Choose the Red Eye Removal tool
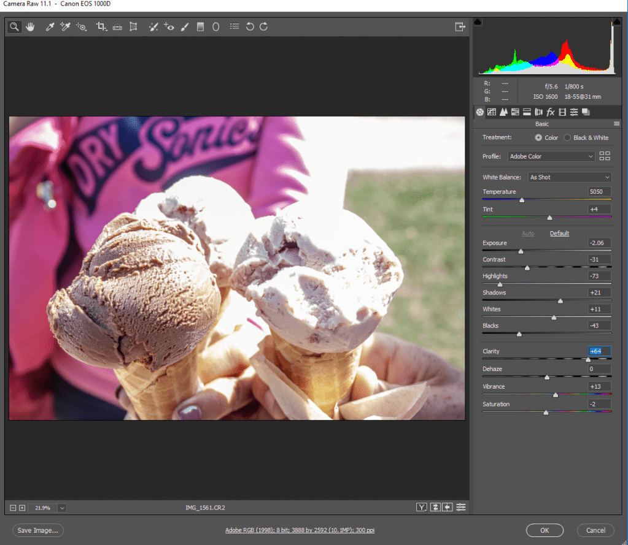Viewport: 628px width, 545px height. coord(169,27)
